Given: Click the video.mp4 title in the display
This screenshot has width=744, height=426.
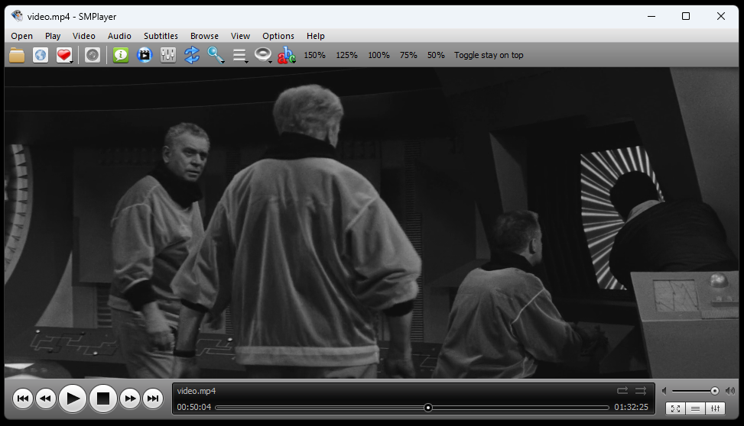Looking at the screenshot, I should tap(197, 391).
